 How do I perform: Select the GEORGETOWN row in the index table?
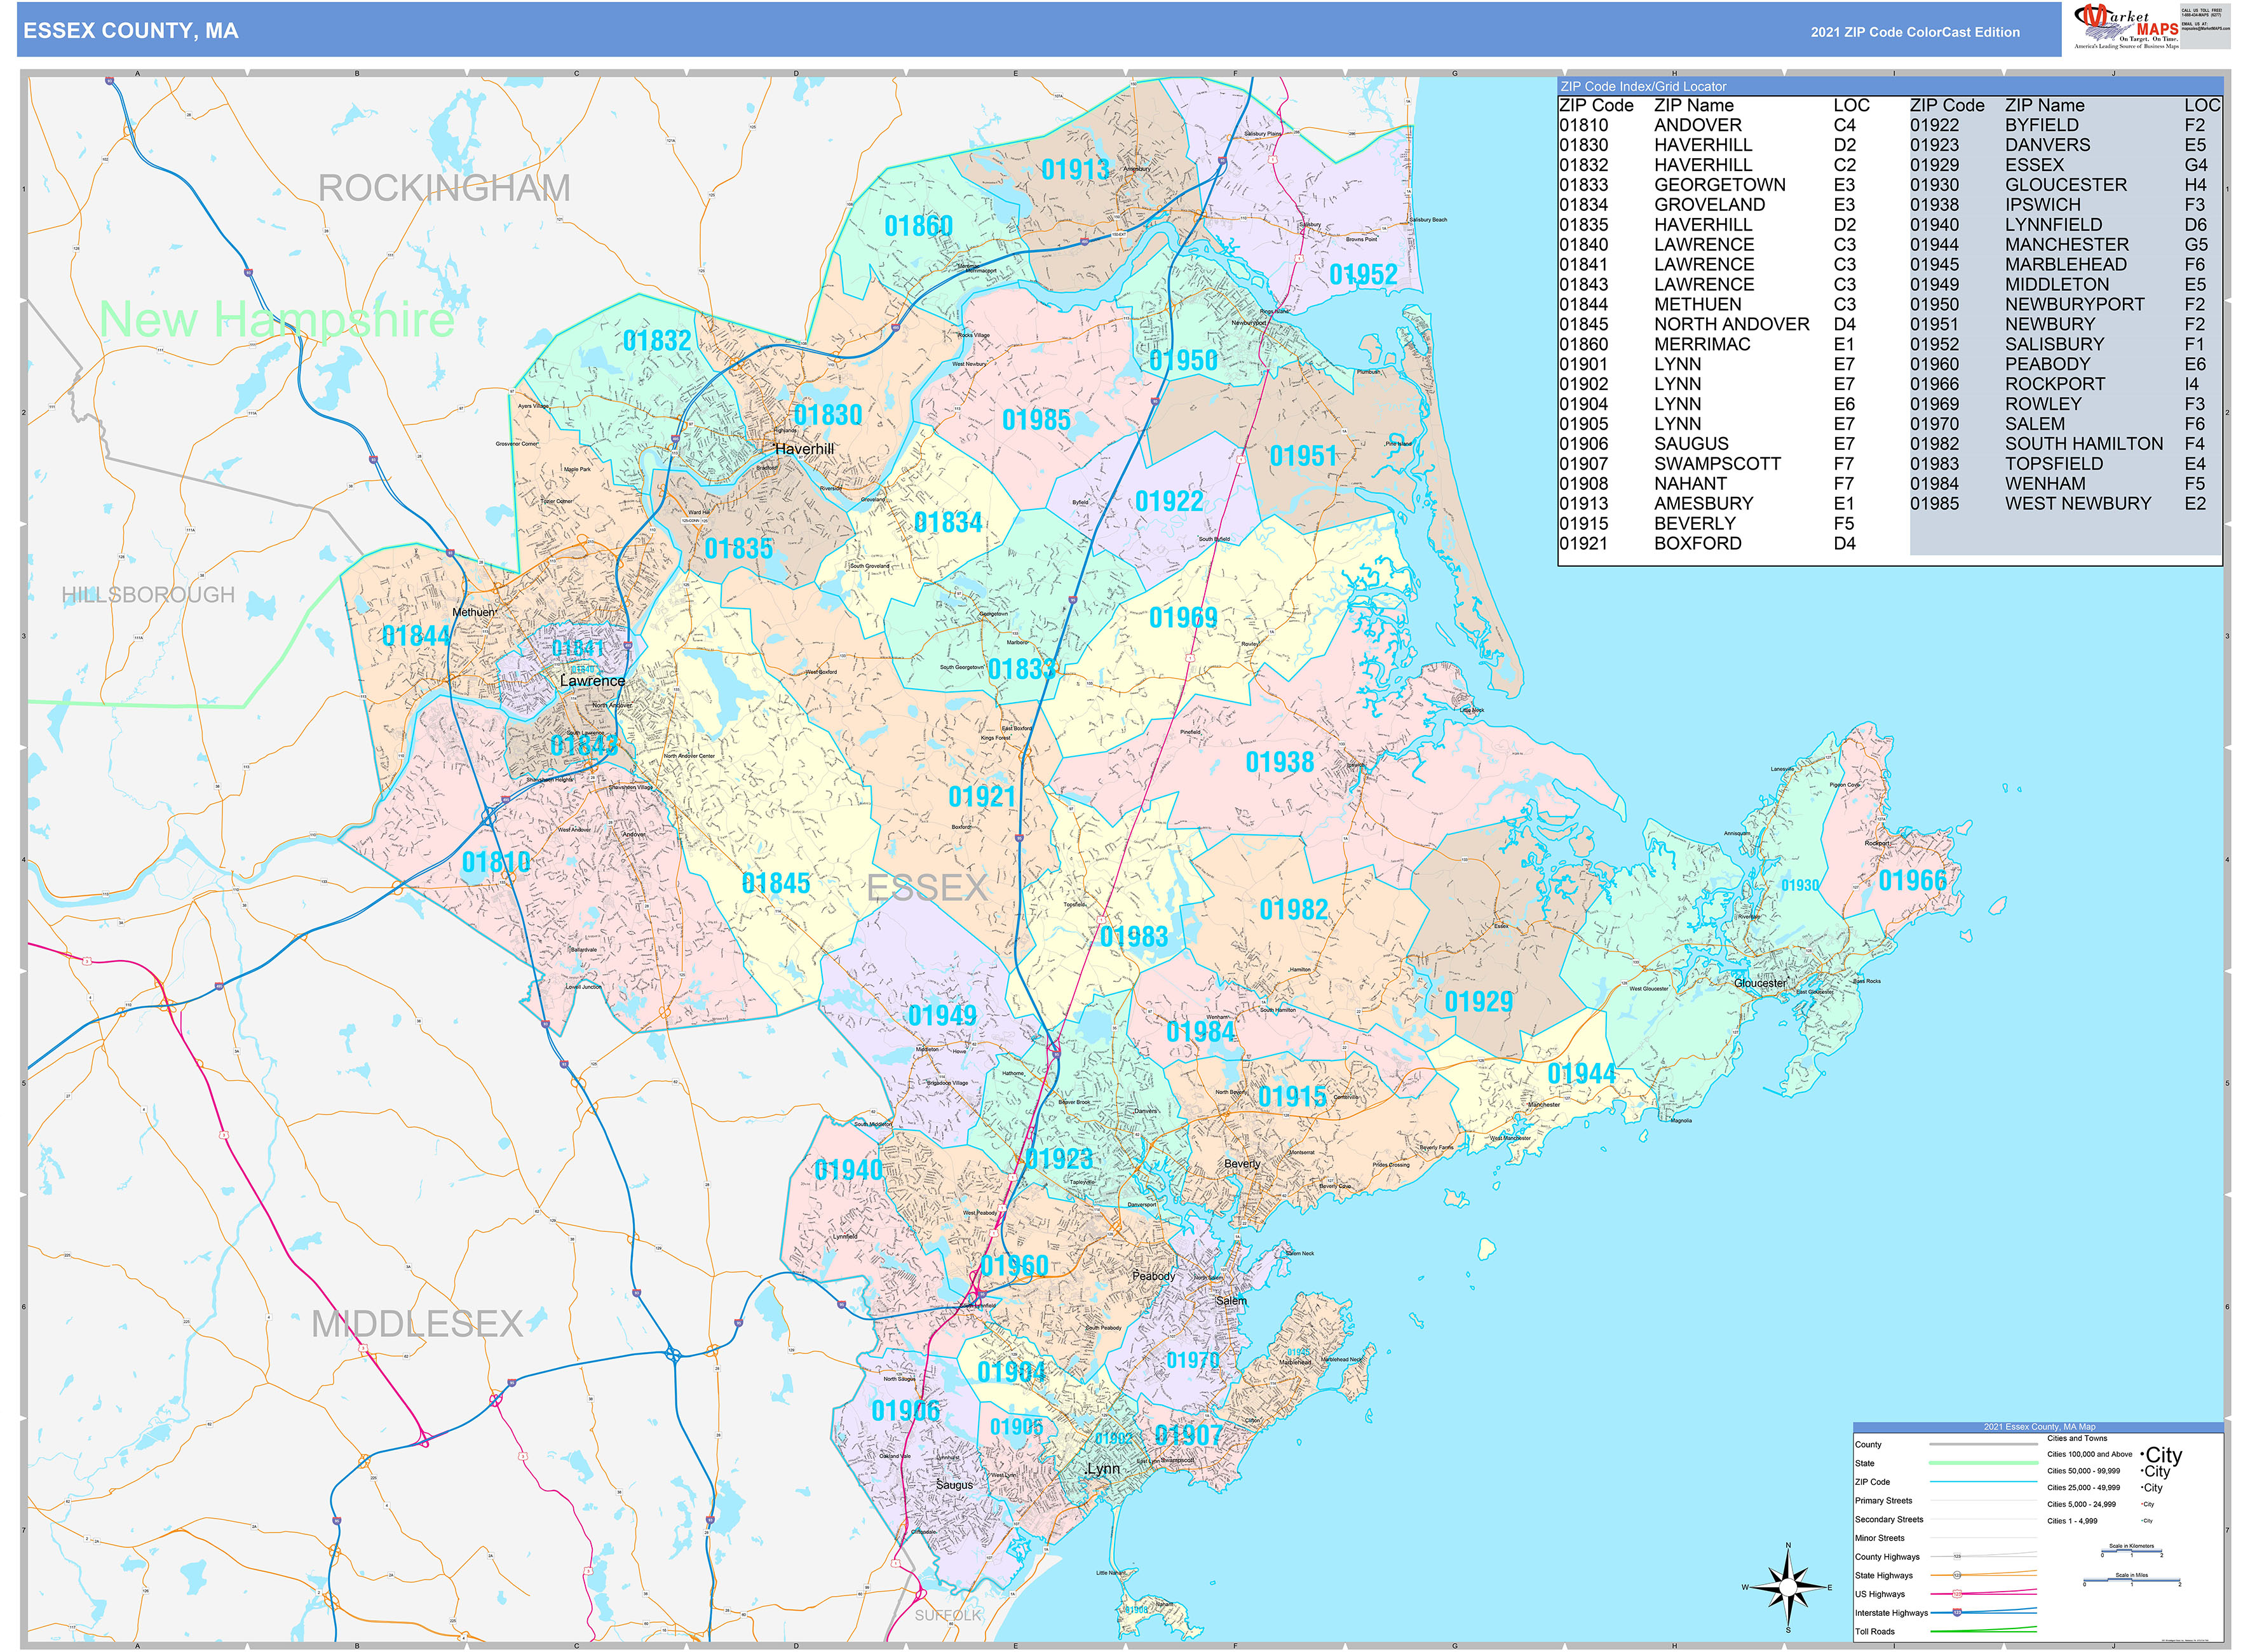(1708, 185)
